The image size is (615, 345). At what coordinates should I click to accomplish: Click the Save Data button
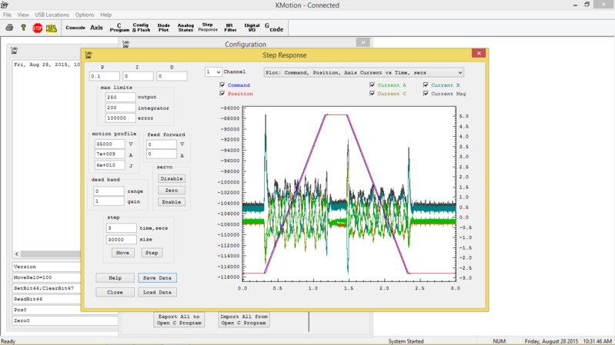click(x=158, y=277)
